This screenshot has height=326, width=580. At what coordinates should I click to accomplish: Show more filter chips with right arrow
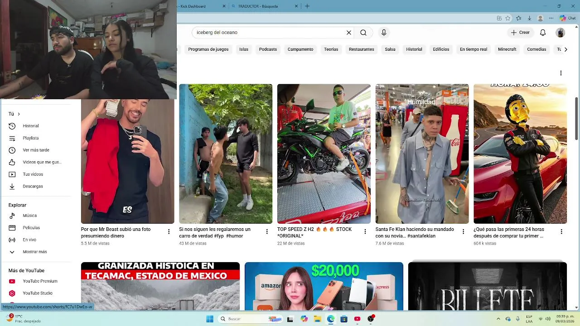point(565,49)
